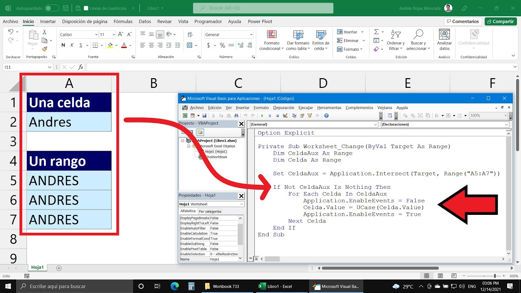Click the increase decimals icon
This screenshot has height=293, width=521.
pyautogui.click(x=241, y=45)
